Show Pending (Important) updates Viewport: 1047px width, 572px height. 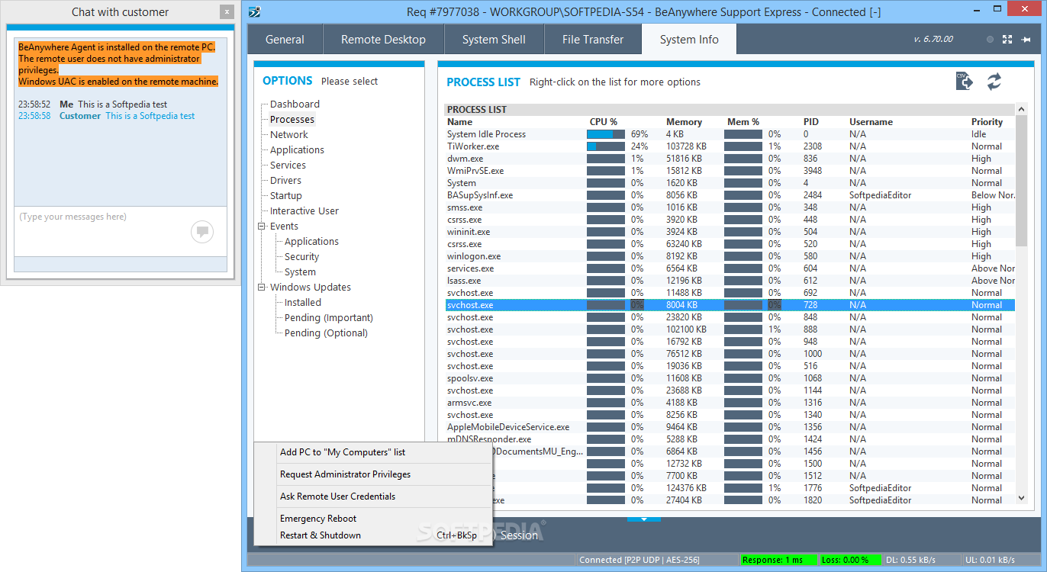(329, 317)
